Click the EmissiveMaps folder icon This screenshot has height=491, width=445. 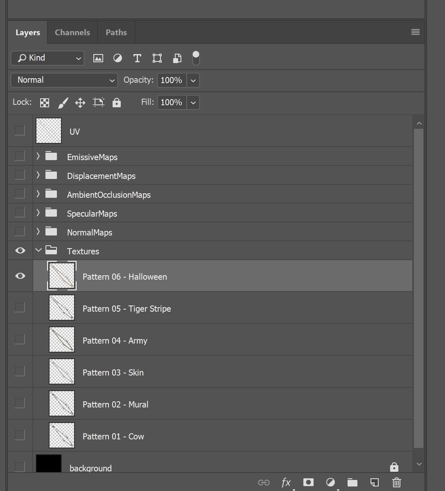51,156
